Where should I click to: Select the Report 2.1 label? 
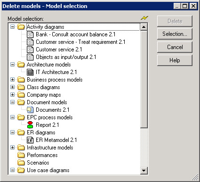pyautogui.click(x=48, y=125)
